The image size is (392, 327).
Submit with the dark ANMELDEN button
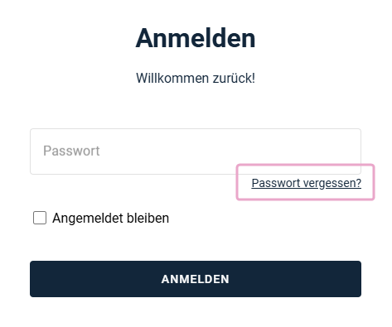196,279
